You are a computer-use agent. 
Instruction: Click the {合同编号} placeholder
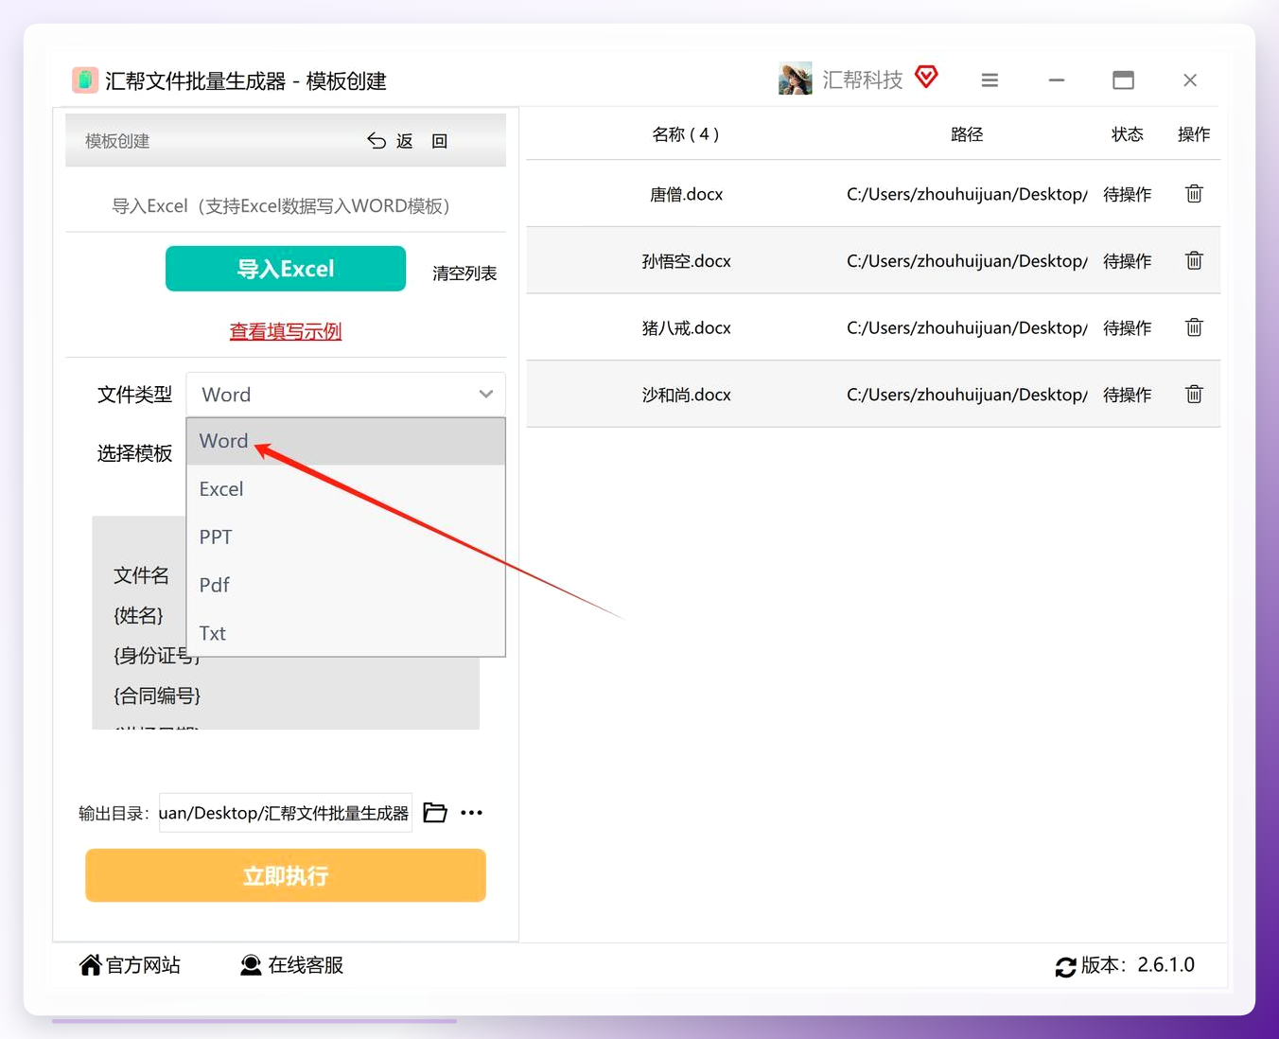(157, 696)
